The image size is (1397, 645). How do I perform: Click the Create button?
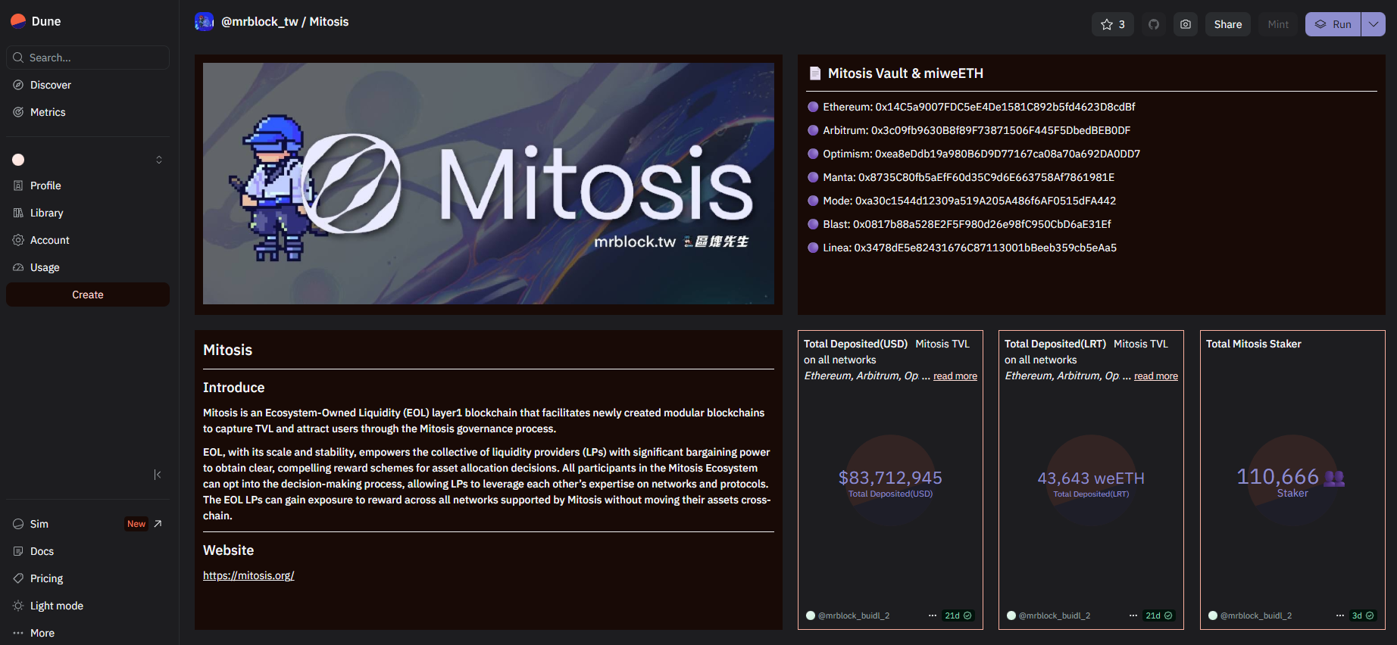click(x=88, y=294)
